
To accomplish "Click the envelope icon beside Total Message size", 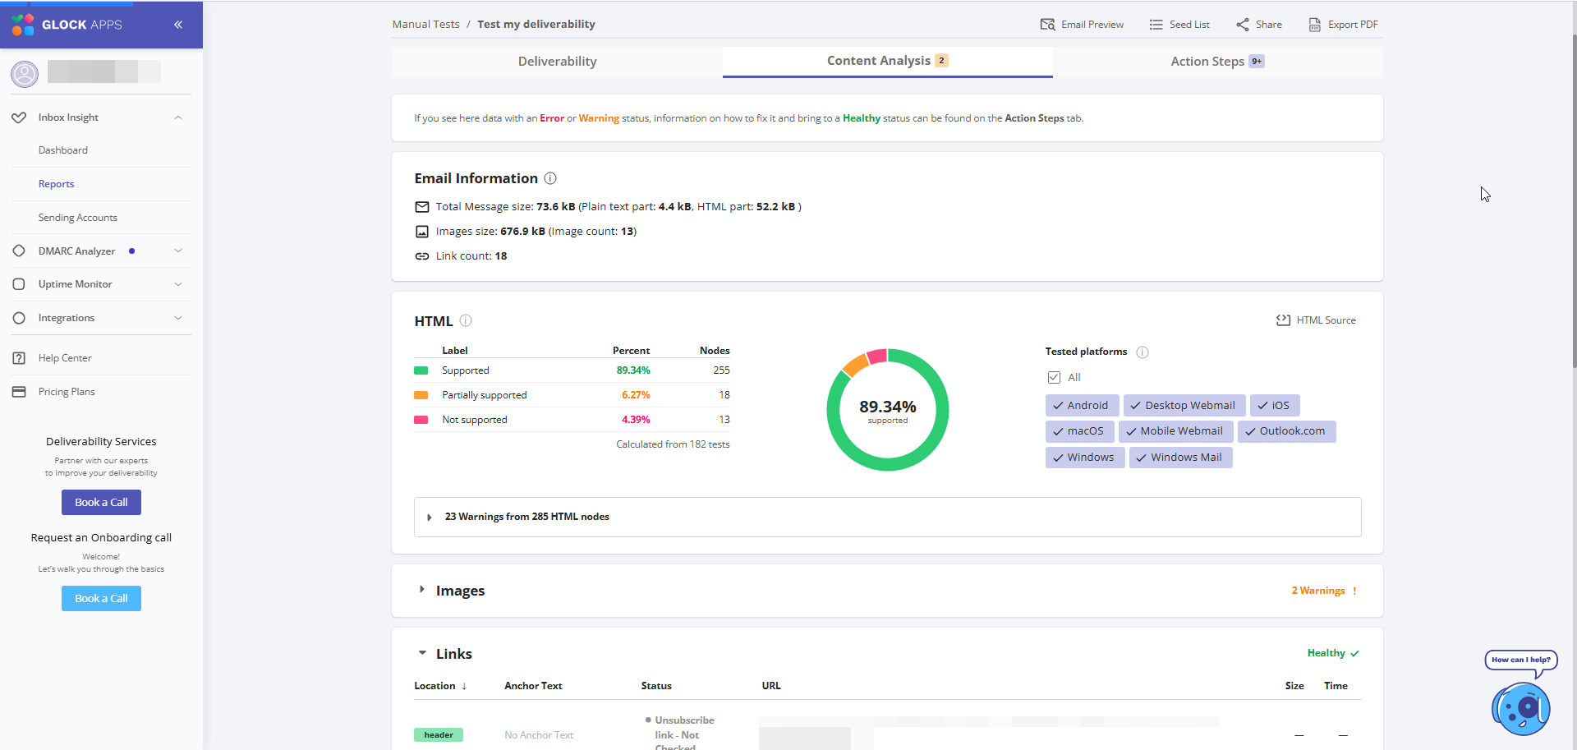I will pos(422,207).
